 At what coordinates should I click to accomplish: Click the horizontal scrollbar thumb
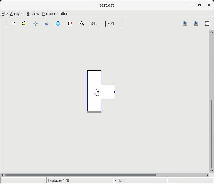[x=81, y=175]
